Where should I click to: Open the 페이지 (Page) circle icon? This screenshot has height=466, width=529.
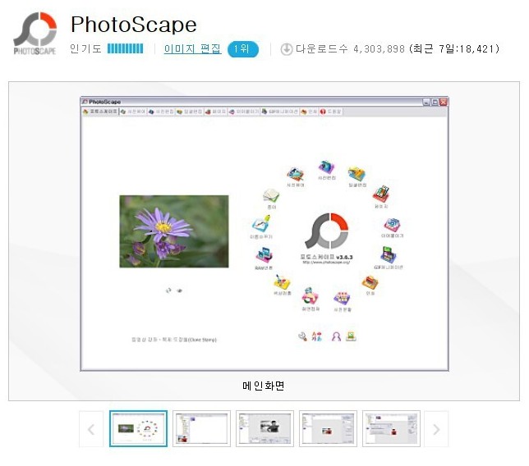click(x=381, y=194)
